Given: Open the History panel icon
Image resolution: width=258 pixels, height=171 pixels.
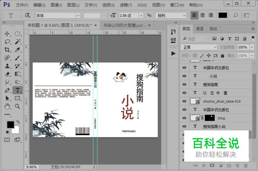Looking at the screenshot, I should tap(173, 32).
